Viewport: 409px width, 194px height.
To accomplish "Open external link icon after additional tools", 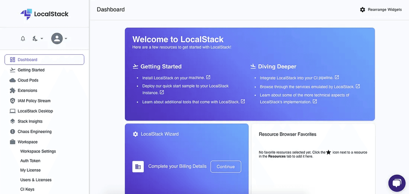I will pos(243,102).
